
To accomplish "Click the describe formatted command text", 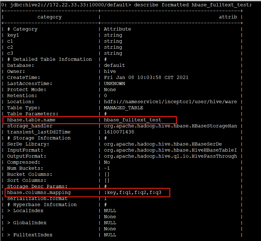I will [193, 5].
